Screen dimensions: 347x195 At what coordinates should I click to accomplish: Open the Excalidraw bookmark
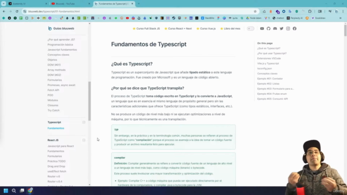click(x=318, y=18)
